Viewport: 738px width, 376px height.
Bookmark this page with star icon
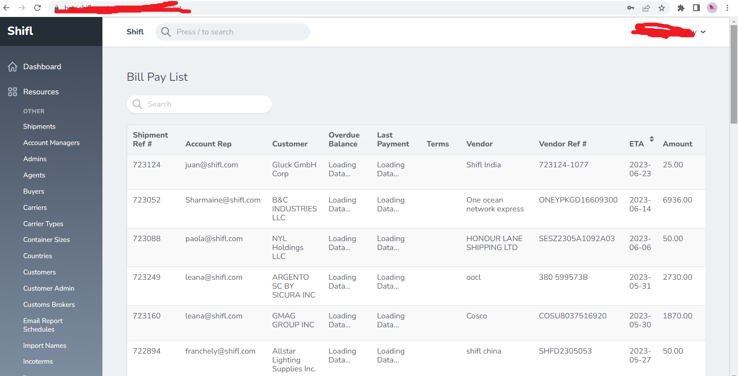pyautogui.click(x=662, y=8)
